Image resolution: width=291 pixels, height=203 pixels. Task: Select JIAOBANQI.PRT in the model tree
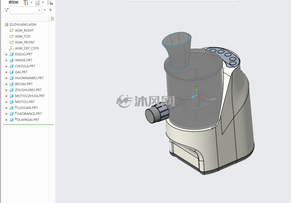tap(29, 114)
